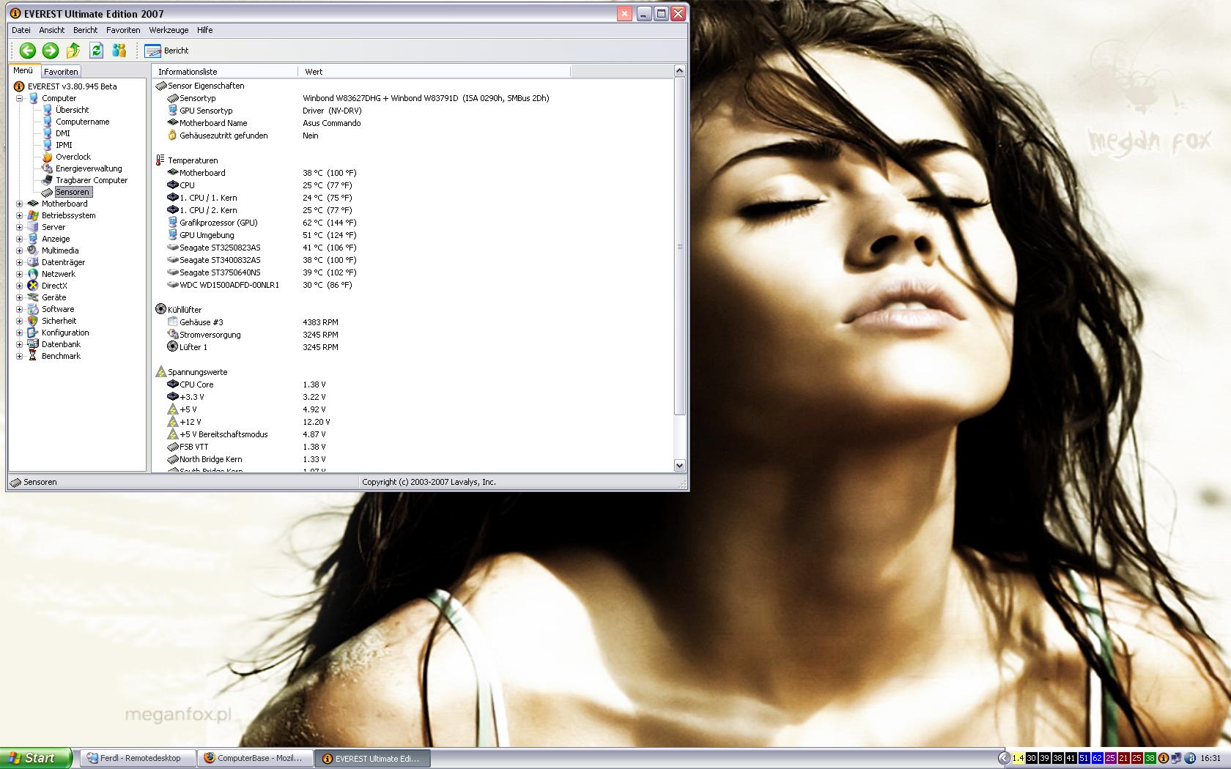Click the Informationsliste column header
This screenshot has height=769, width=1231.
tap(224, 72)
